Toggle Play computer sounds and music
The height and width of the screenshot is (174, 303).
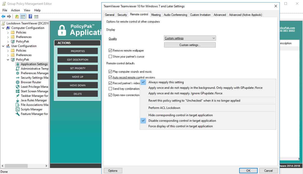[110, 72]
